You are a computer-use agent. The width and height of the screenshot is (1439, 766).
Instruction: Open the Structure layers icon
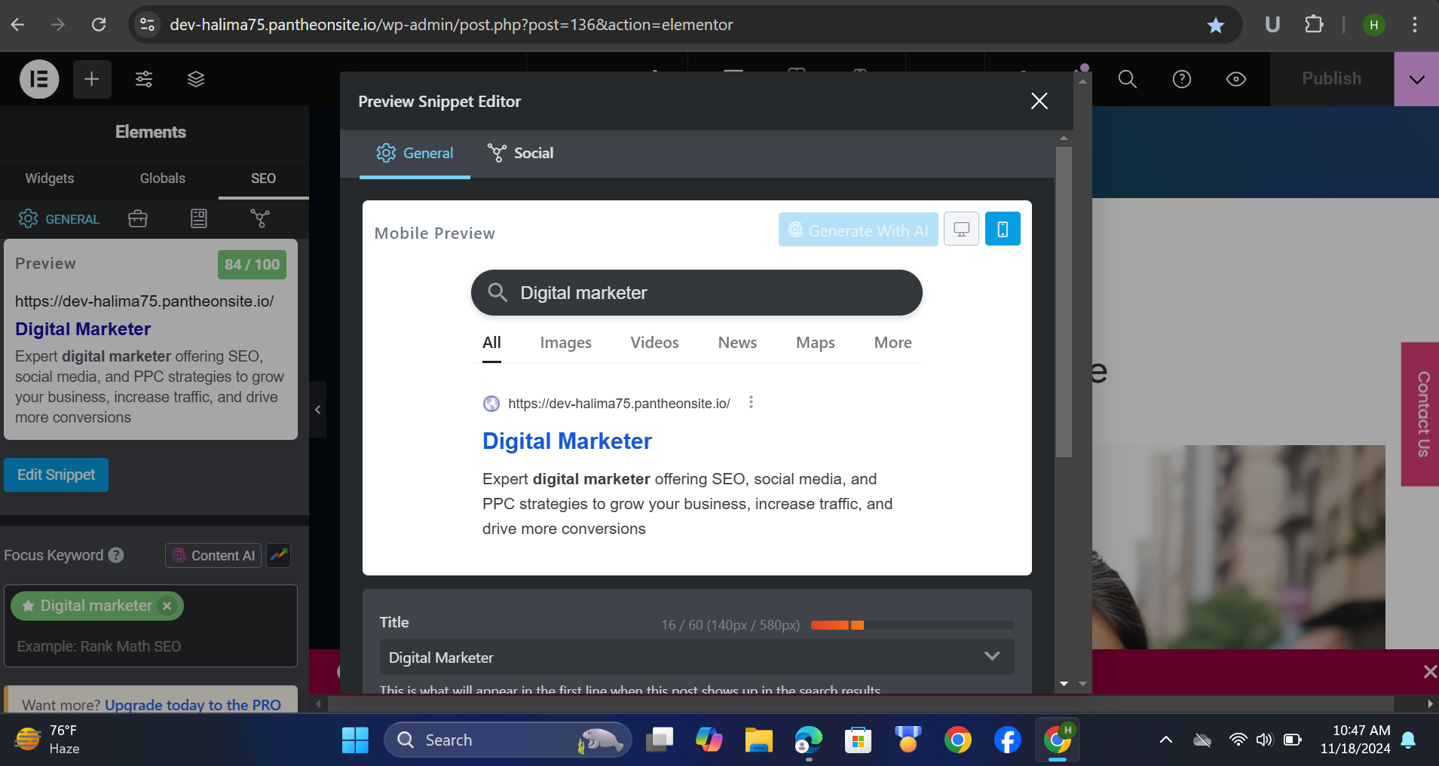(x=196, y=79)
